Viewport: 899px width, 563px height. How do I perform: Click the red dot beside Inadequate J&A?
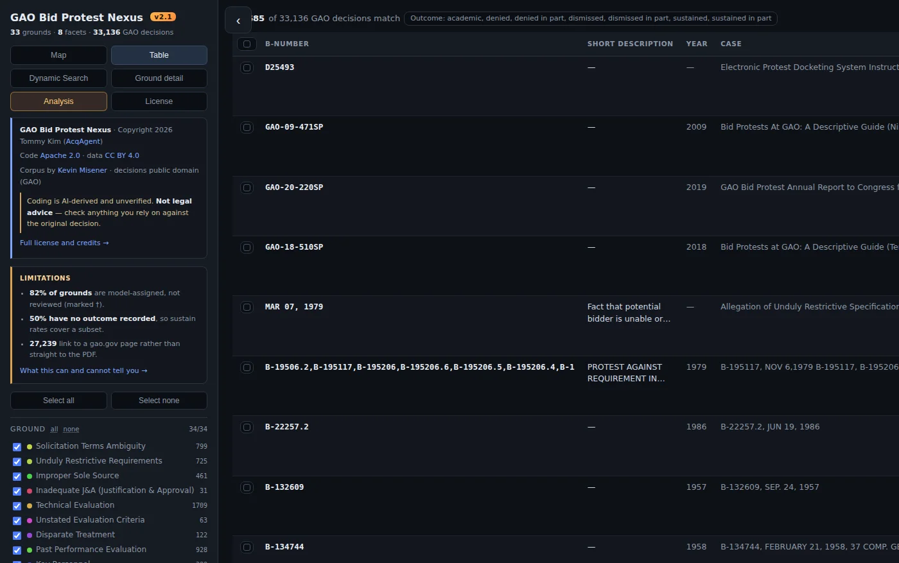pos(30,491)
